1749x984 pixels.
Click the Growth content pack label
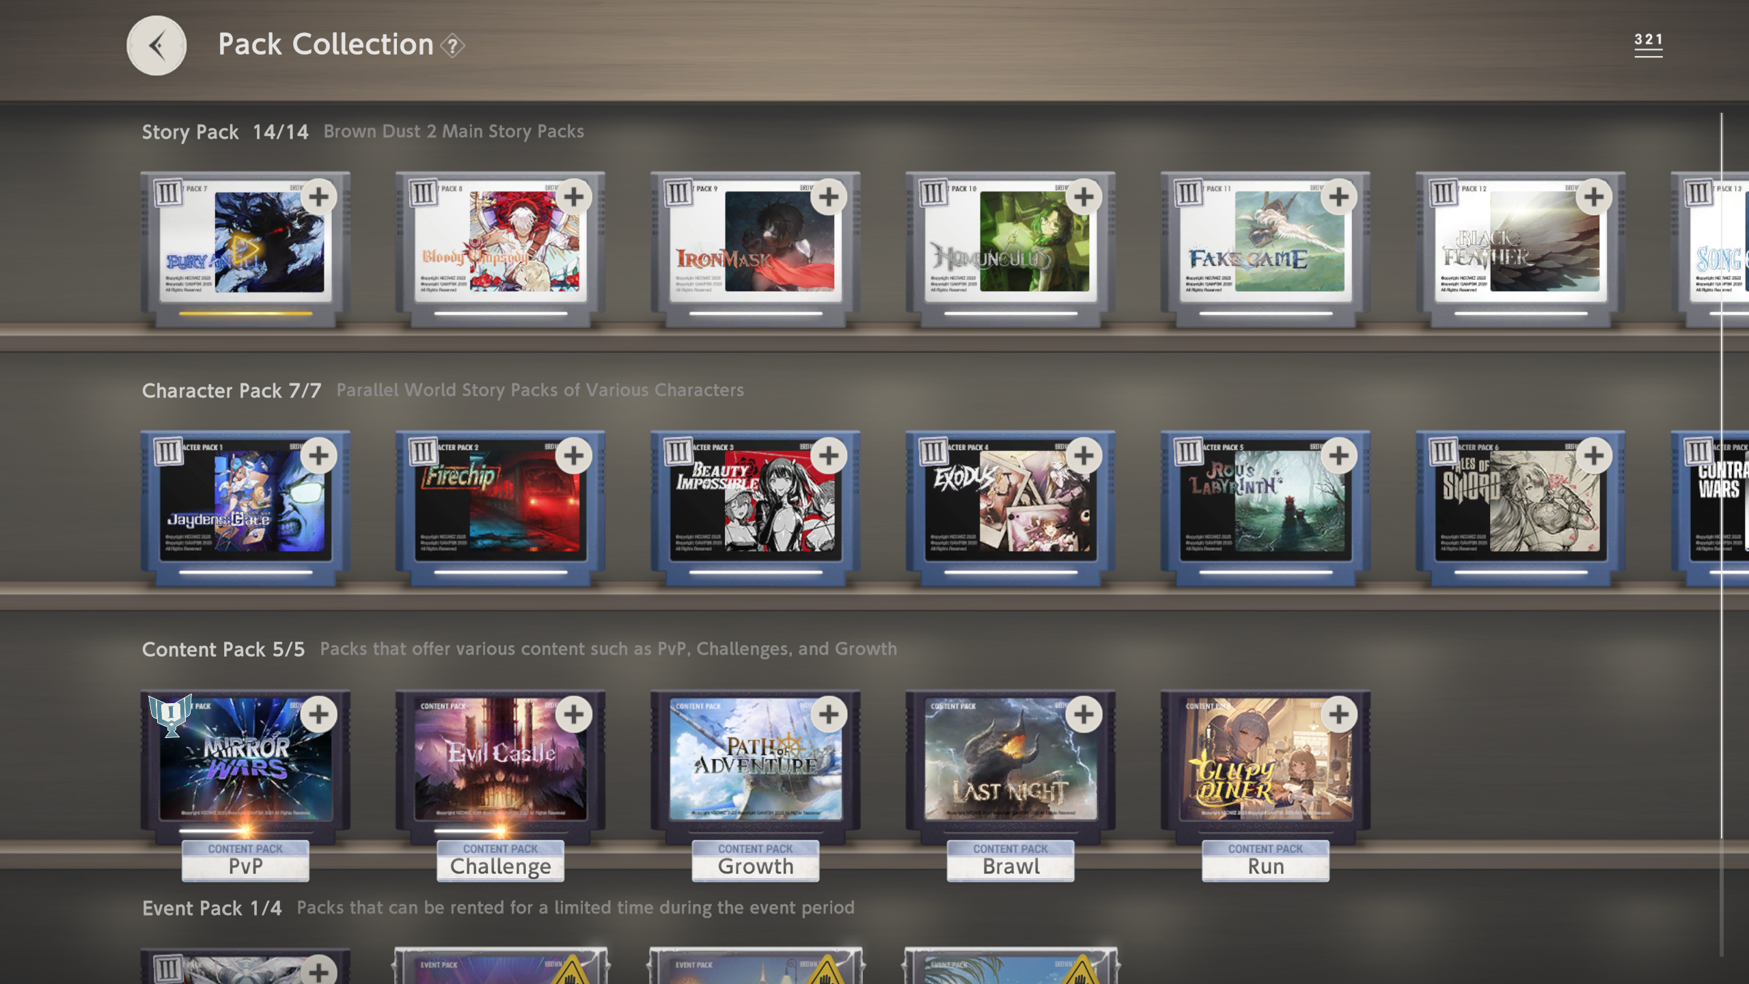click(x=755, y=860)
